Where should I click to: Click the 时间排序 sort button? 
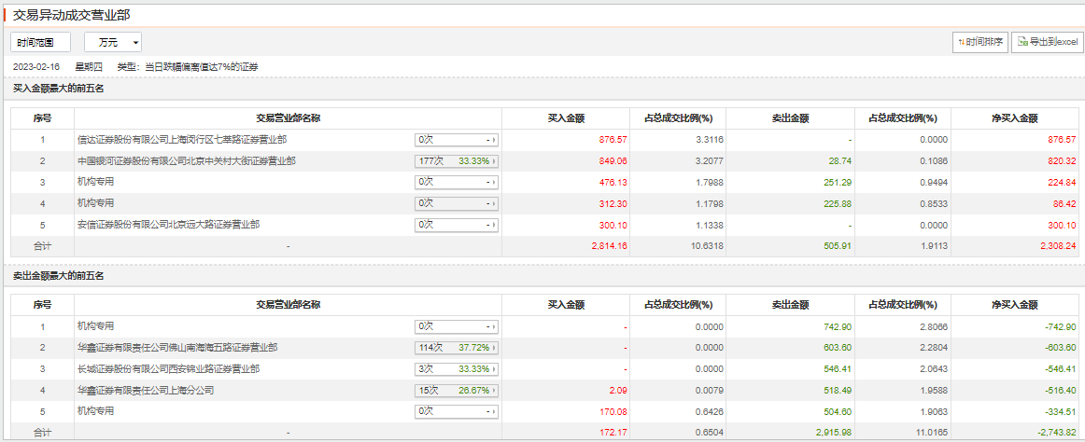click(x=980, y=42)
